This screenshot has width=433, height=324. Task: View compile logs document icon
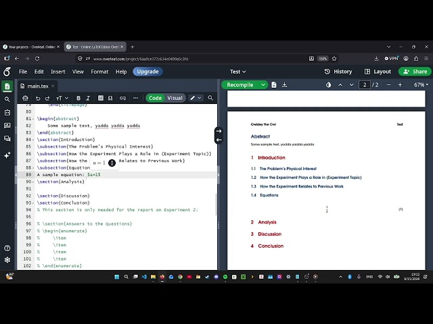pyautogui.click(x=274, y=85)
